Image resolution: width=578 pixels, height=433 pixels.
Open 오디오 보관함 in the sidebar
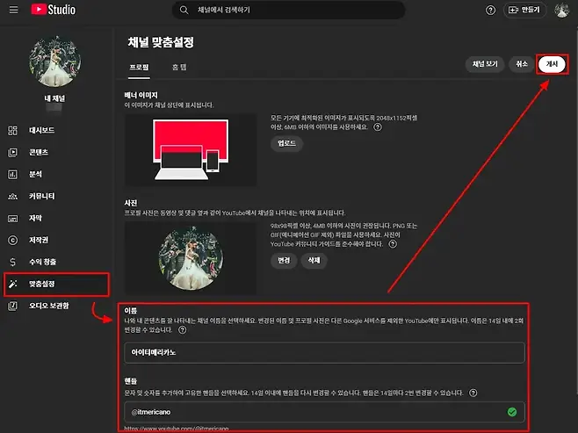[56, 306]
